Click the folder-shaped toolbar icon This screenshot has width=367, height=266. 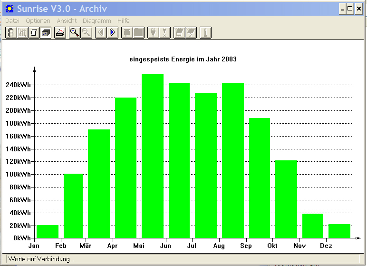click(x=138, y=32)
